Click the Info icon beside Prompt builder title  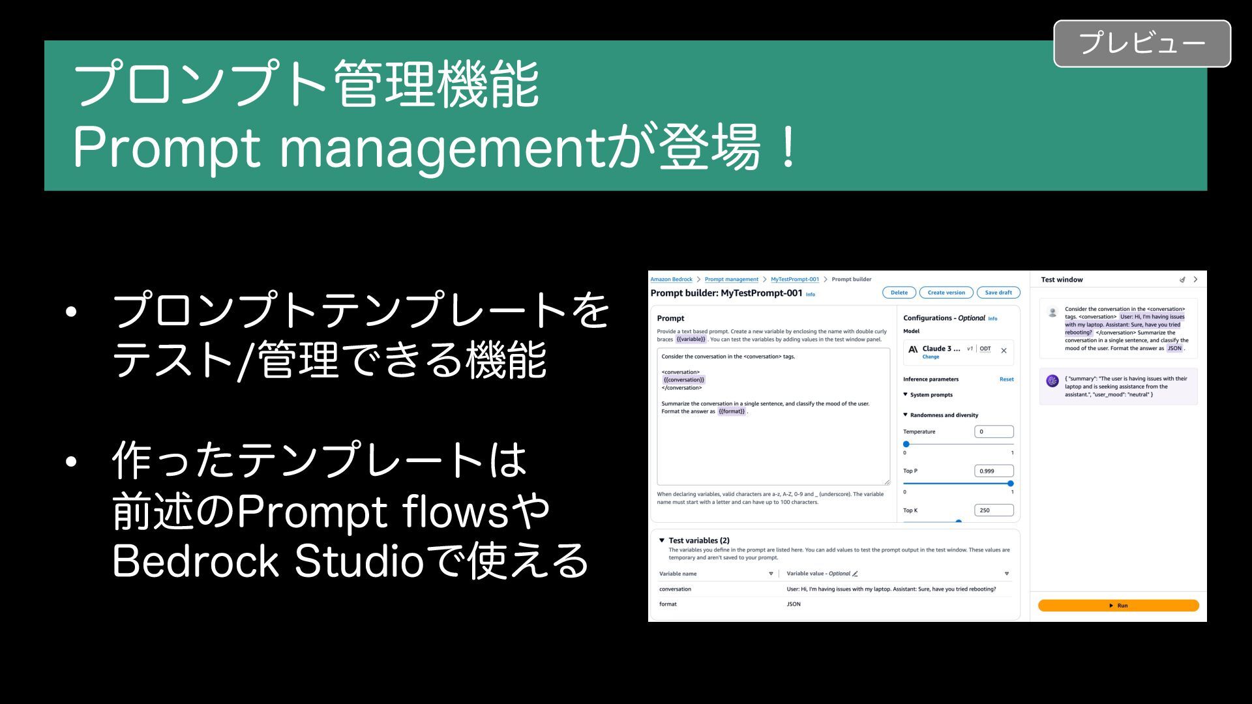tap(811, 295)
